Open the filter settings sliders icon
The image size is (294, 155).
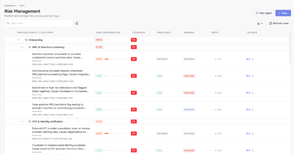tap(77, 23)
